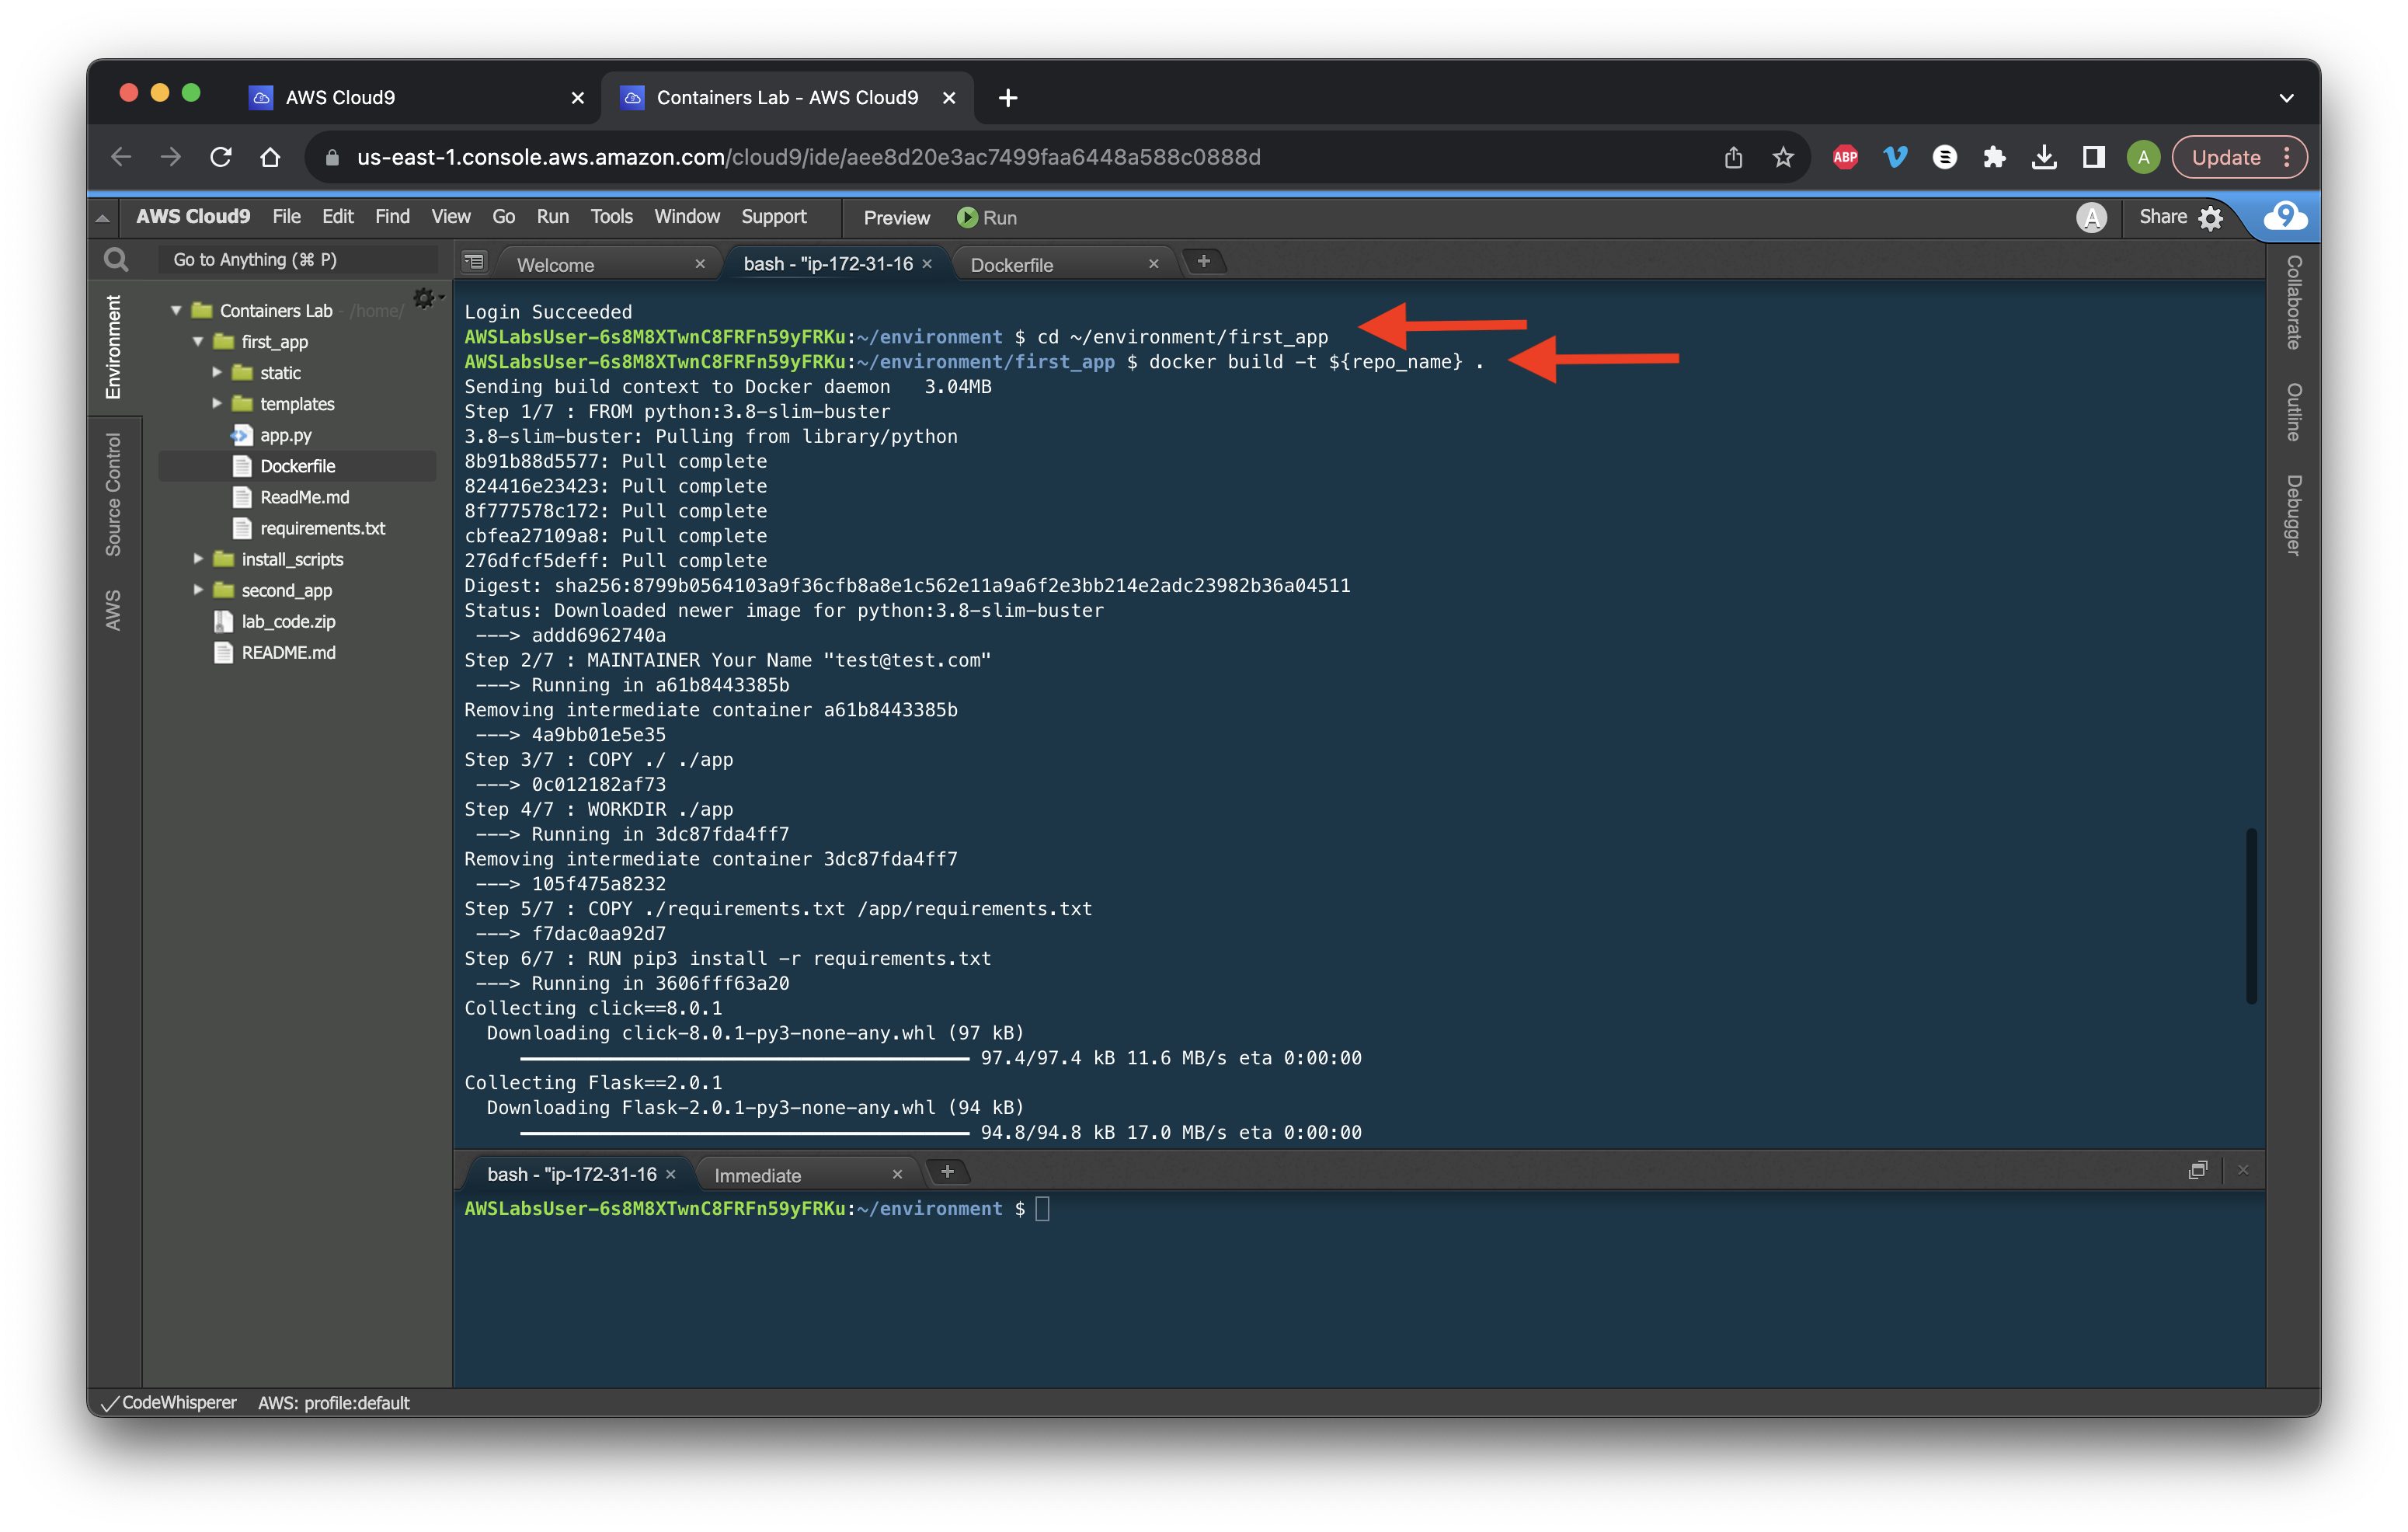Switch to the AWS Cloud9 browser tab
Screen dimensions: 2408x1532
(x=415, y=97)
